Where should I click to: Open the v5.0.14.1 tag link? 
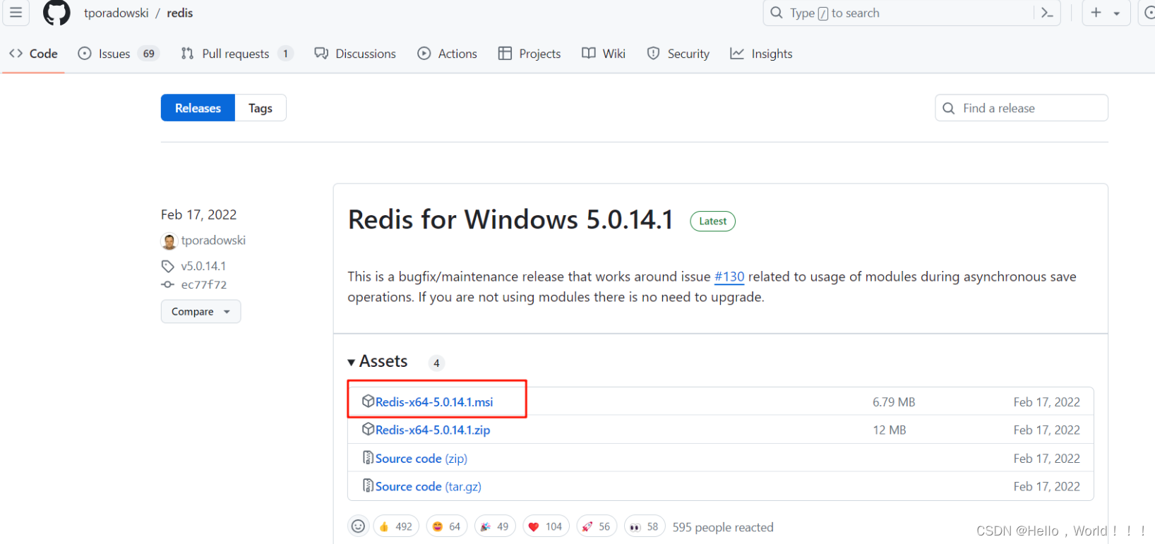pos(203,266)
